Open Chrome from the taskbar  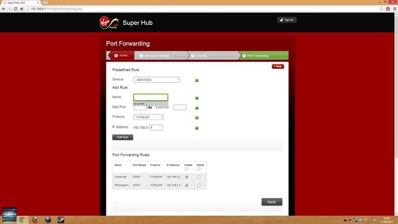[x=22, y=220]
